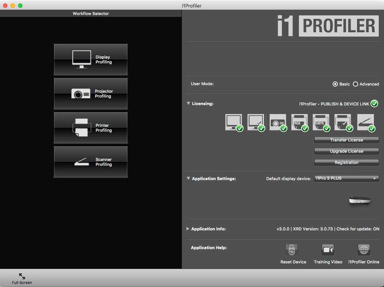384x287 pixels.
Task: Open the Projector Profiling workflow
Action: pos(91,94)
